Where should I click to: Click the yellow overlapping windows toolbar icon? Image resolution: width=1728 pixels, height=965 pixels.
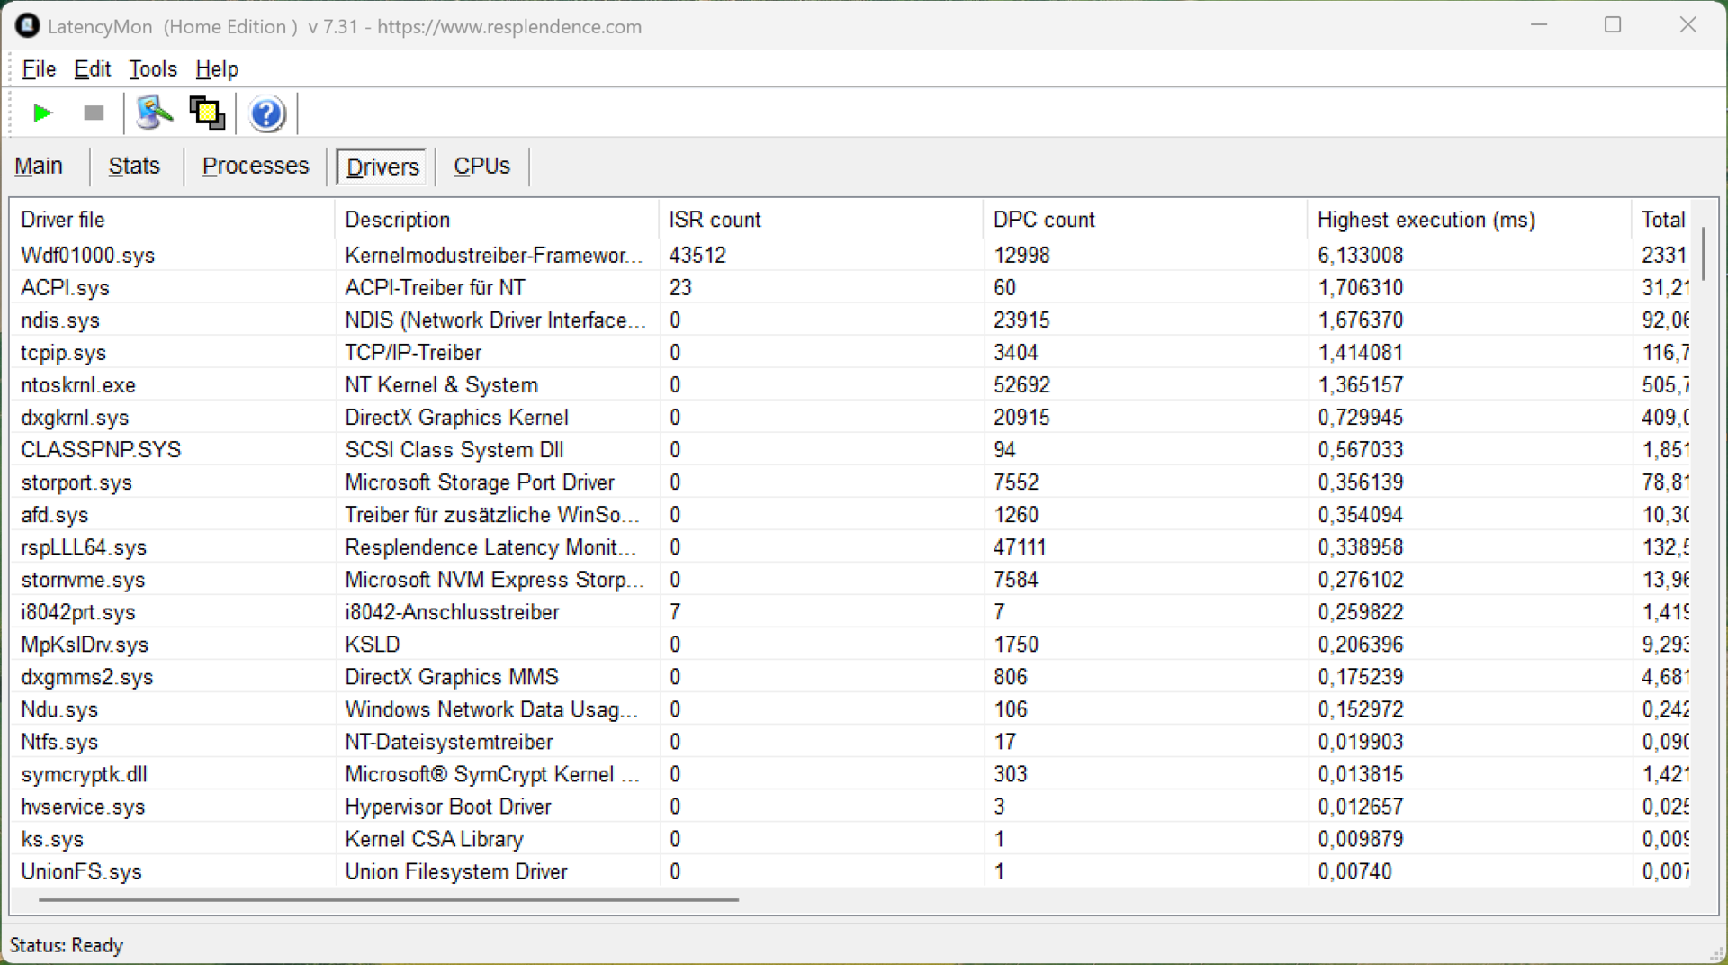(207, 113)
